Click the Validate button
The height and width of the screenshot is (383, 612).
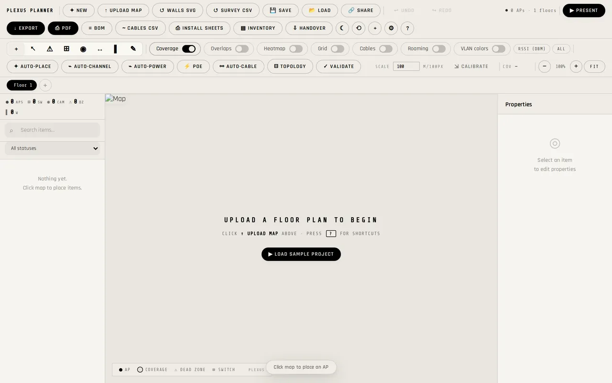tap(339, 67)
